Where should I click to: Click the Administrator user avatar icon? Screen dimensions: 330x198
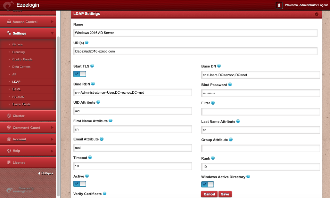coord(279,5)
